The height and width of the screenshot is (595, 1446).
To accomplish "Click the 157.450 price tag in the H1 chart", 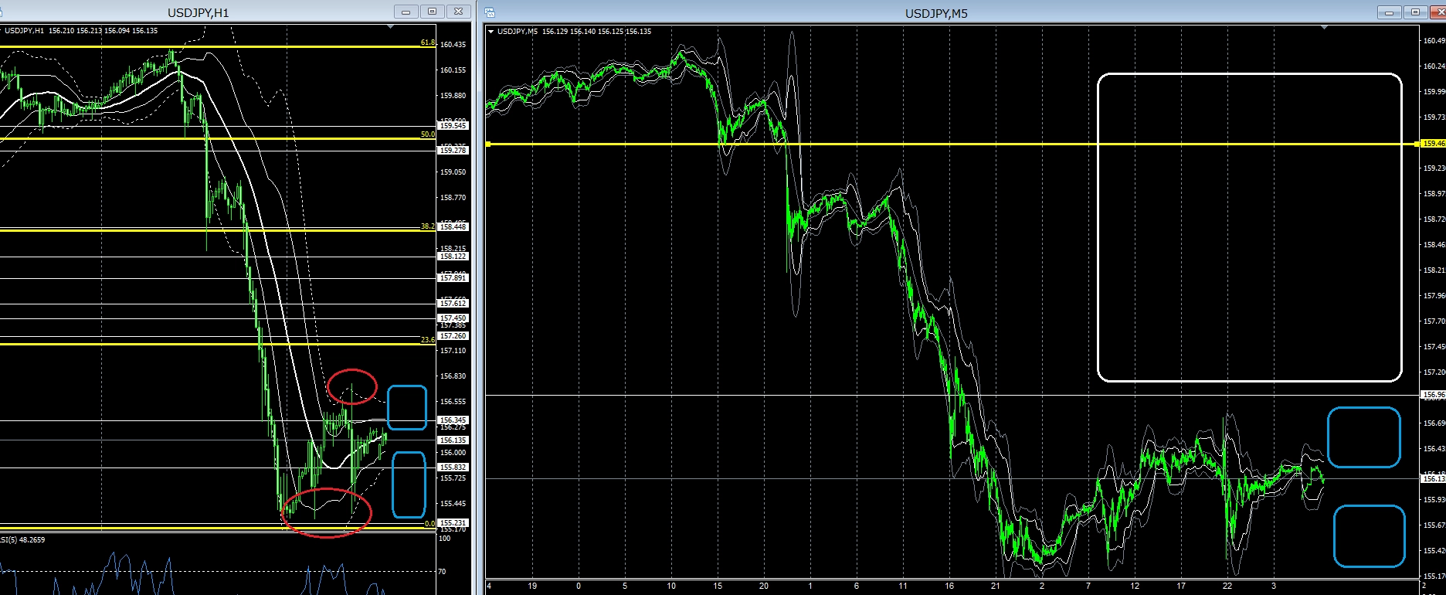I will point(453,318).
